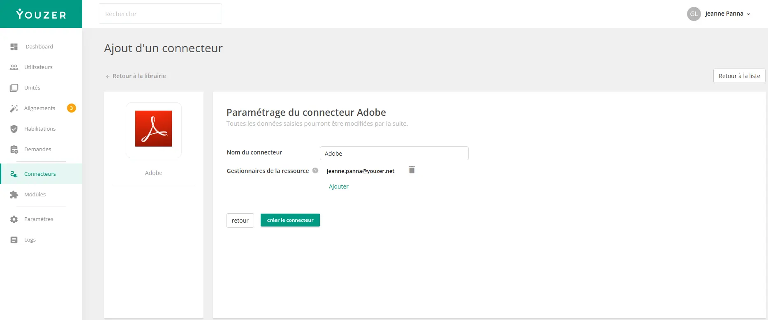Click créer le connecteur button
The width and height of the screenshot is (768, 320).
coord(290,220)
